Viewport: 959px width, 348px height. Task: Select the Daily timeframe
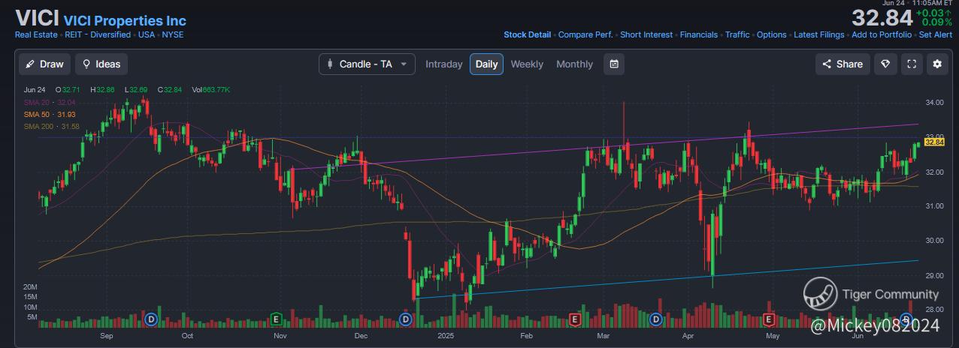(486, 64)
